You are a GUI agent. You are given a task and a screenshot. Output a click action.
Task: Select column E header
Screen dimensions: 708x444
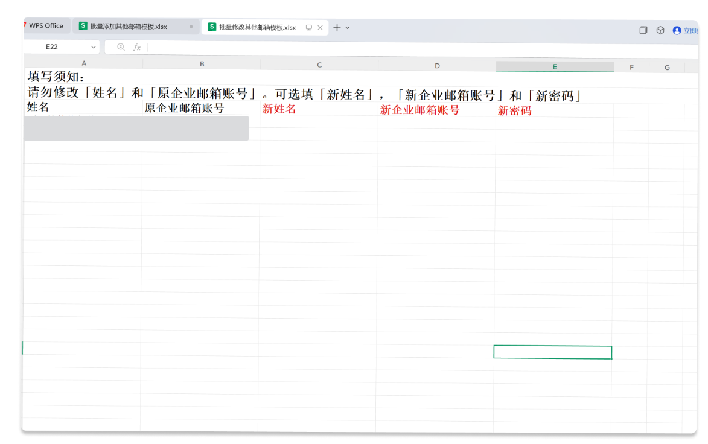[554, 63]
